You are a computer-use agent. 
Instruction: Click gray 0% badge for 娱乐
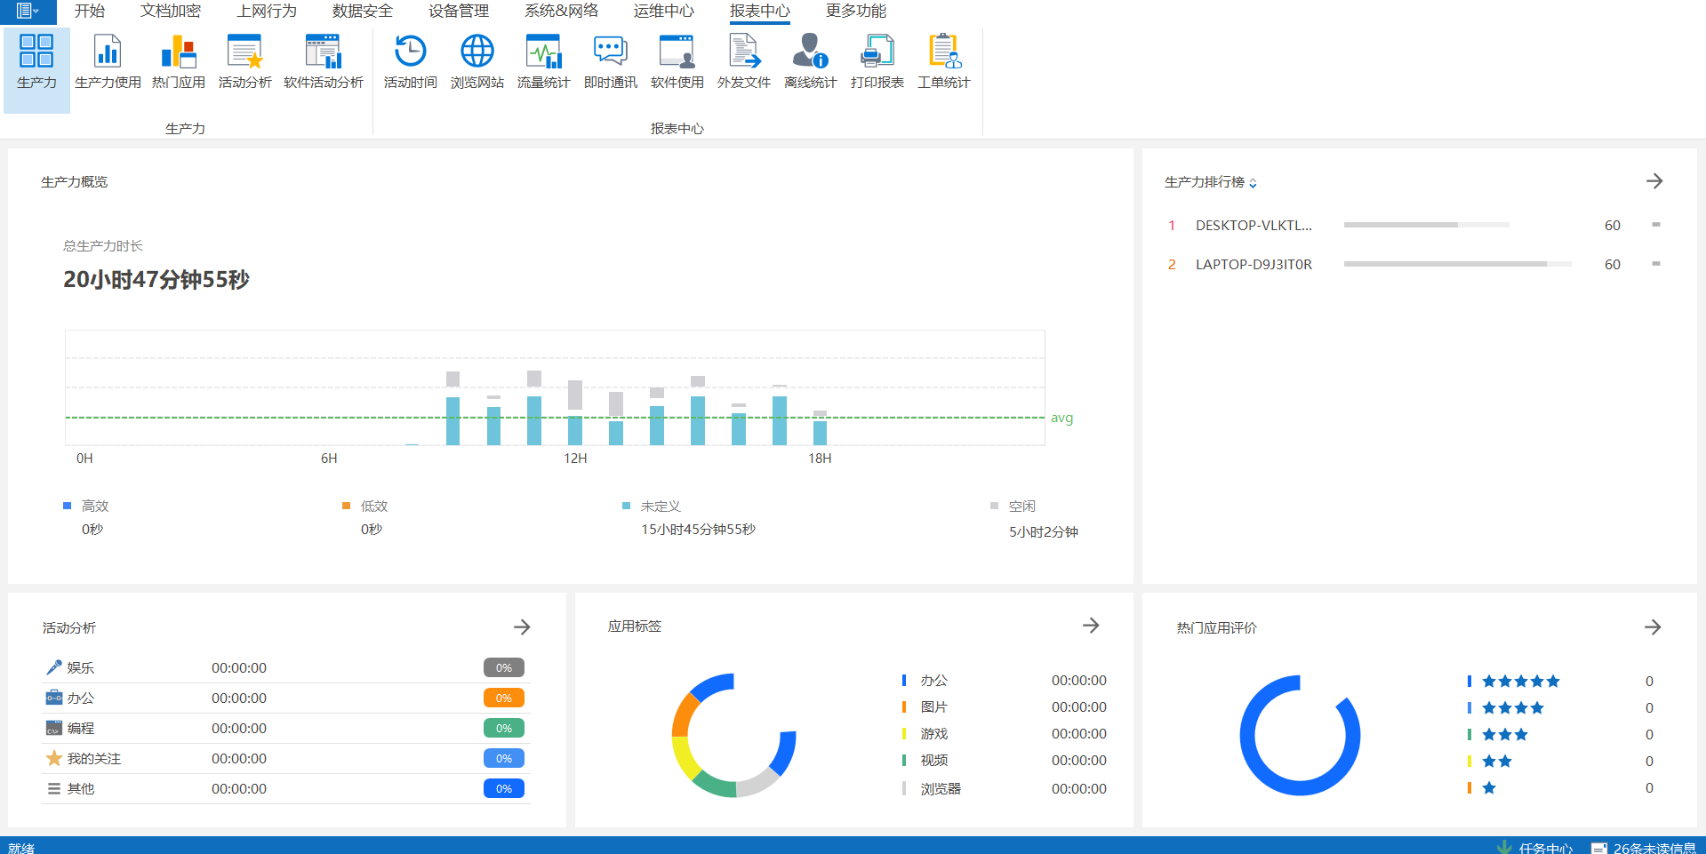pyautogui.click(x=504, y=667)
